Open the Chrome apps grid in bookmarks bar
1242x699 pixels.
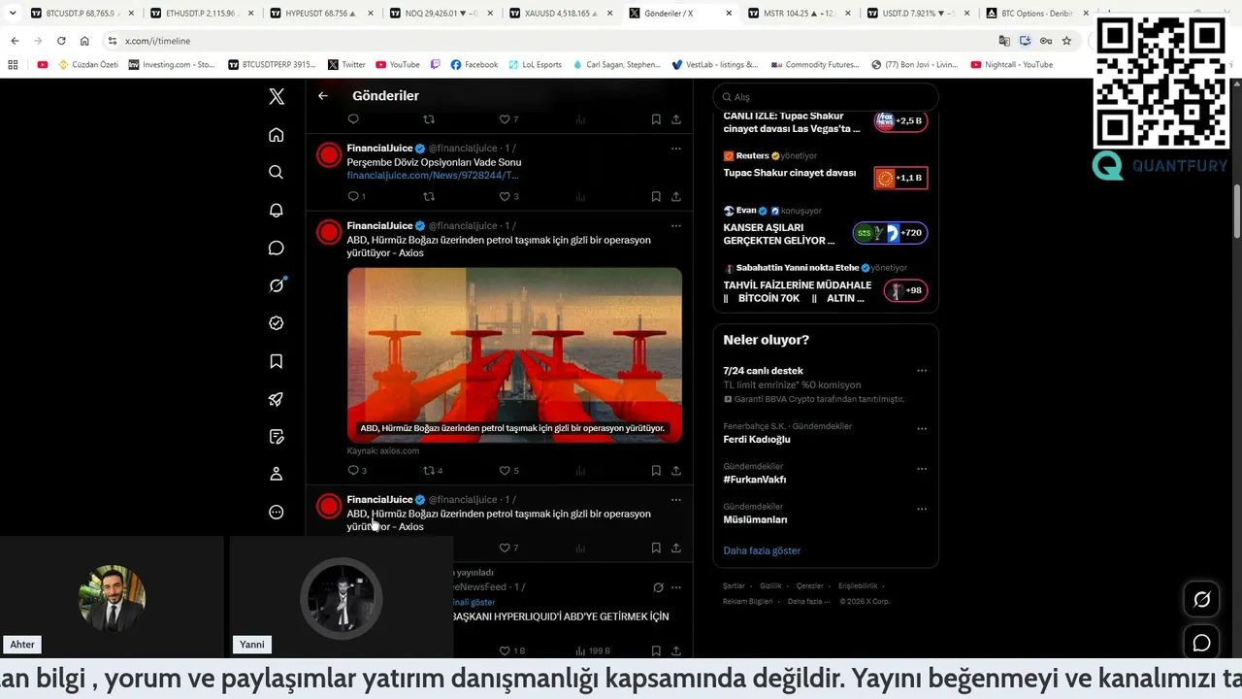pos(13,65)
